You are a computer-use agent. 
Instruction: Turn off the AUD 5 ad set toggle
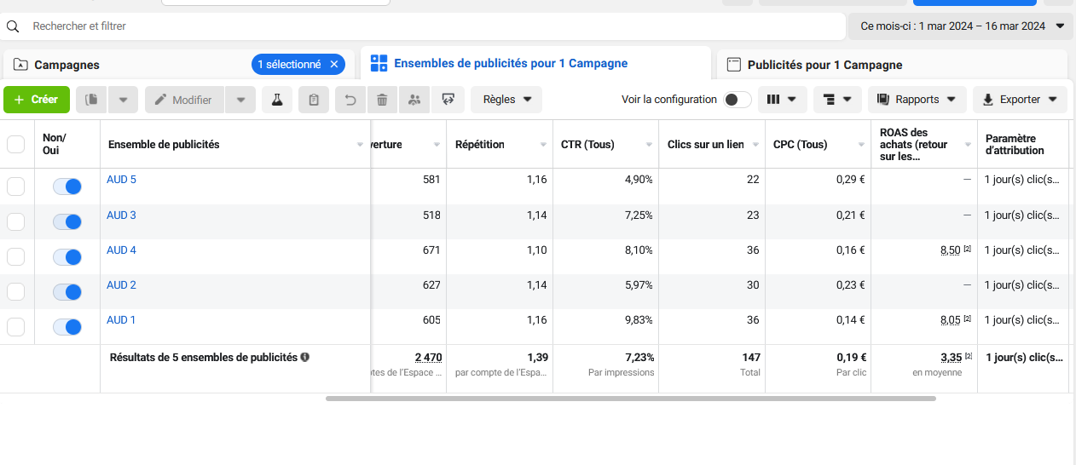pyautogui.click(x=67, y=187)
